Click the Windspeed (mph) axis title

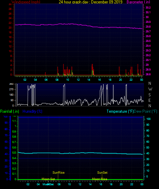click(x=26, y=2)
